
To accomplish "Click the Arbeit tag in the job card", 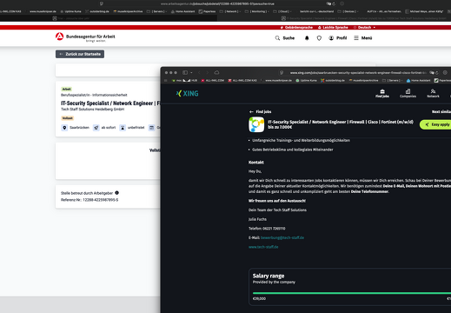I will pos(66,89).
